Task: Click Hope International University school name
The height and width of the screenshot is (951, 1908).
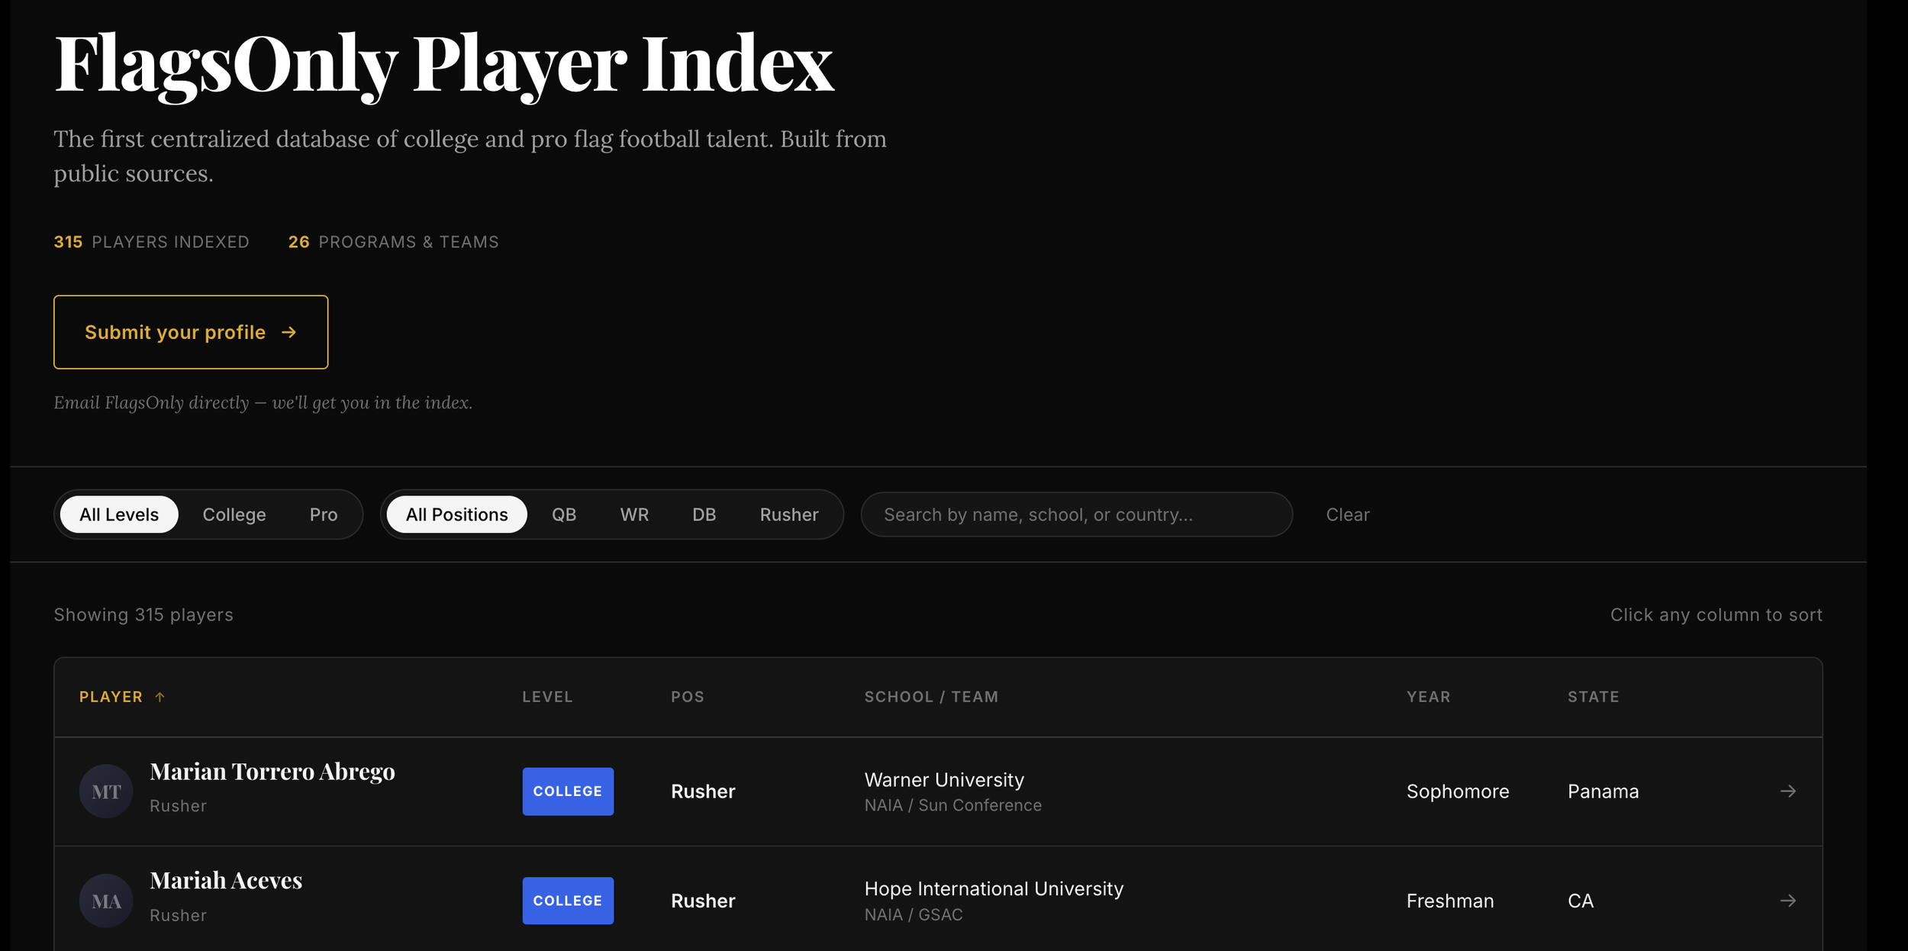Action: [x=994, y=889]
